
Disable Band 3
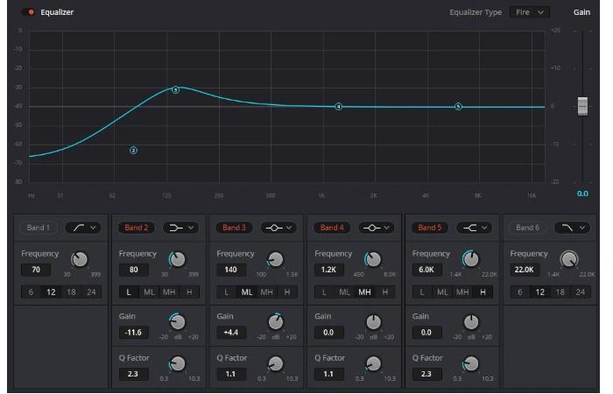coord(234,228)
